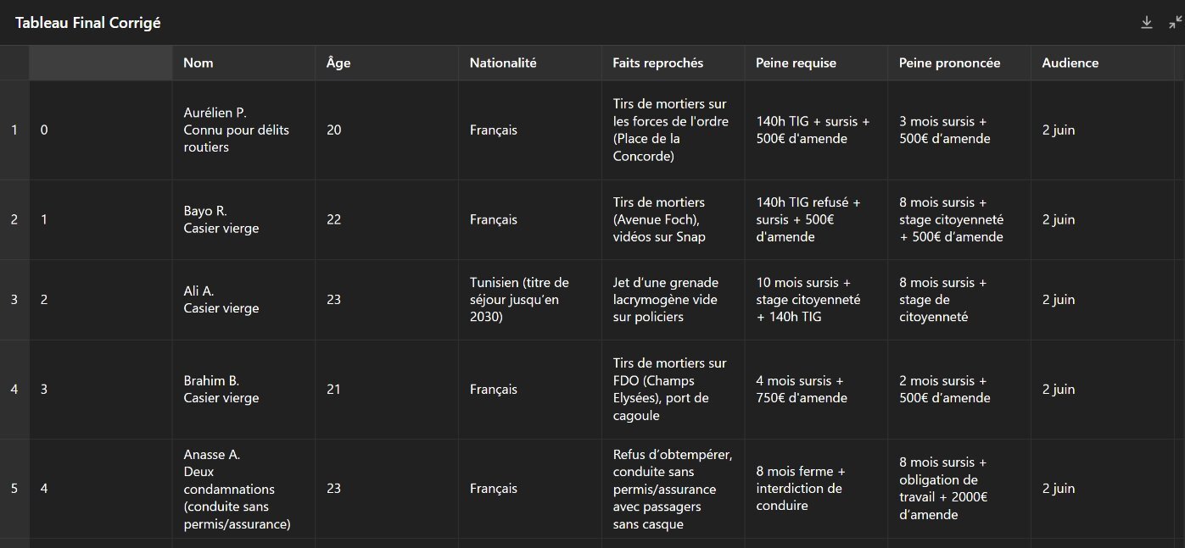The image size is (1185, 548).
Task: Click the Tableau Final Corrigé title
Action: pyautogui.click(x=87, y=23)
